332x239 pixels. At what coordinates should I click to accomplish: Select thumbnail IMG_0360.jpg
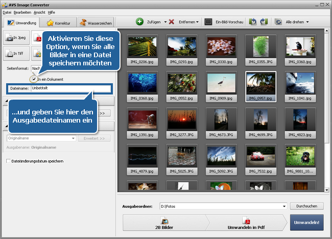(x=300, y=51)
